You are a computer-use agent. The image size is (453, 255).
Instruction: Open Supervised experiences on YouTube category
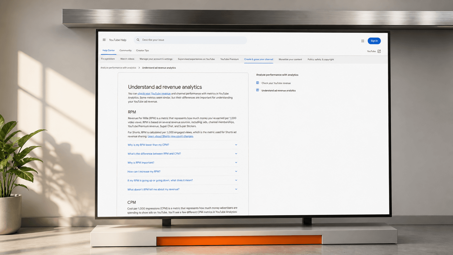coord(196,59)
